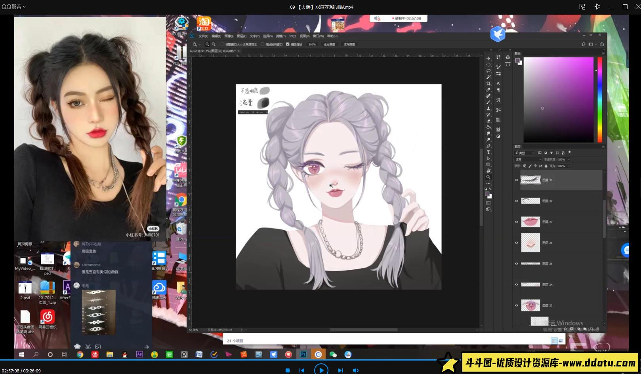The image size is (641, 374).
Task: Open the 窗口(W) menu
Action: pos(318,36)
